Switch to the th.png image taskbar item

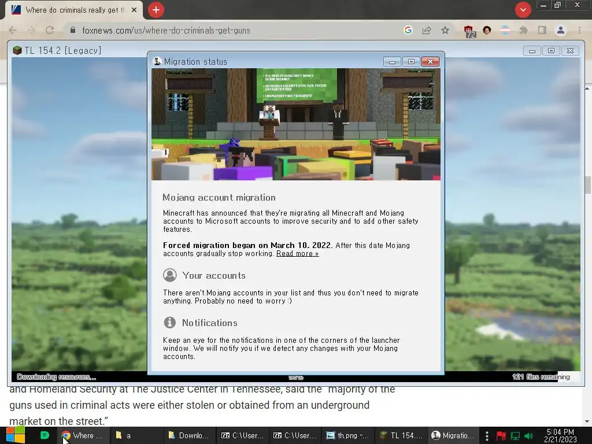pyautogui.click(x=347, y=435)
